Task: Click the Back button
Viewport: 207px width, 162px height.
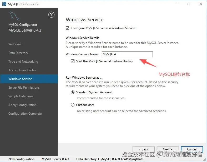Action: (144, 149)
